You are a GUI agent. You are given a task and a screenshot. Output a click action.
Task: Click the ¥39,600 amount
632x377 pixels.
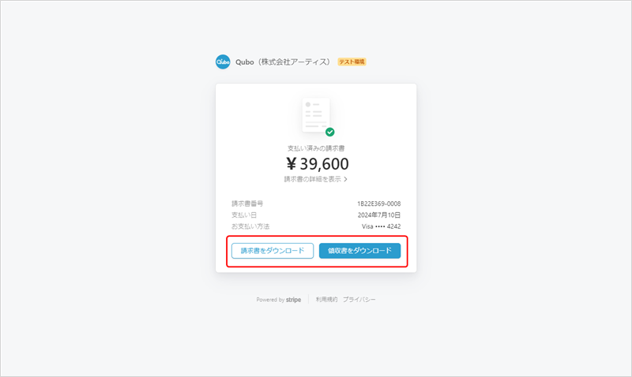318,164
